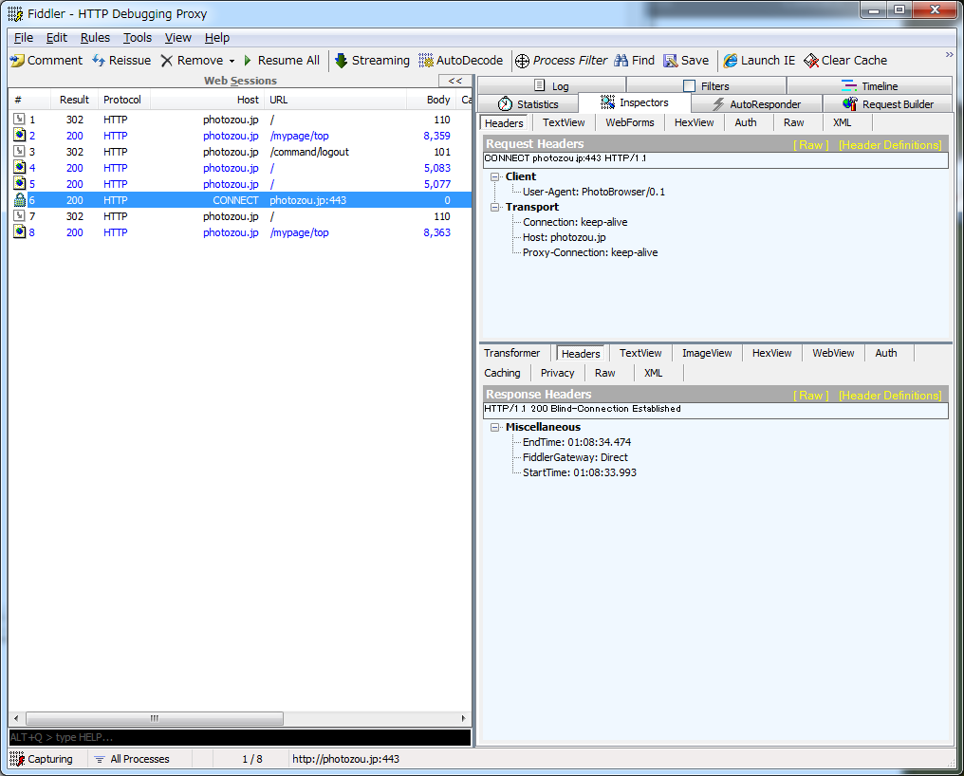Click session 2 document icon

(19, 136)
